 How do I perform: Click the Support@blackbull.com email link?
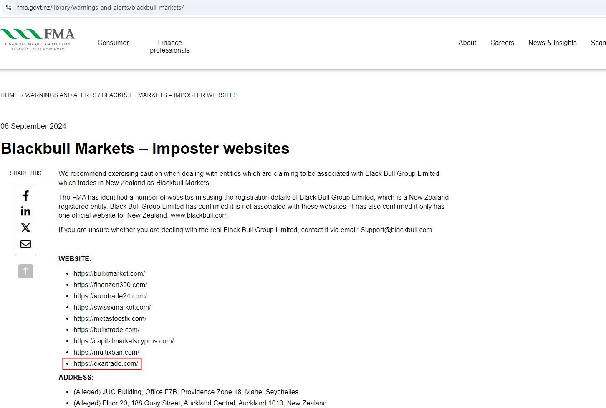[397, 230]
